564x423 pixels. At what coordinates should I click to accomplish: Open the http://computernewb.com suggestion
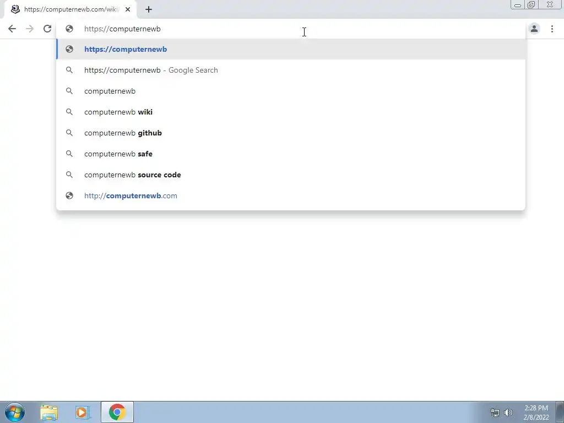(x=291, y=196)
